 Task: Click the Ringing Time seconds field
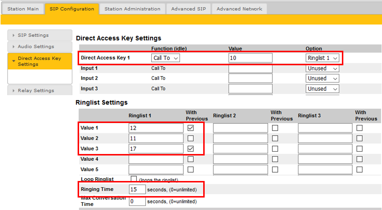137,189
